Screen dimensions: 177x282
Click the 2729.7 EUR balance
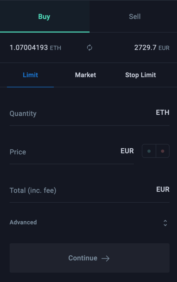click(x=152, y=48)
